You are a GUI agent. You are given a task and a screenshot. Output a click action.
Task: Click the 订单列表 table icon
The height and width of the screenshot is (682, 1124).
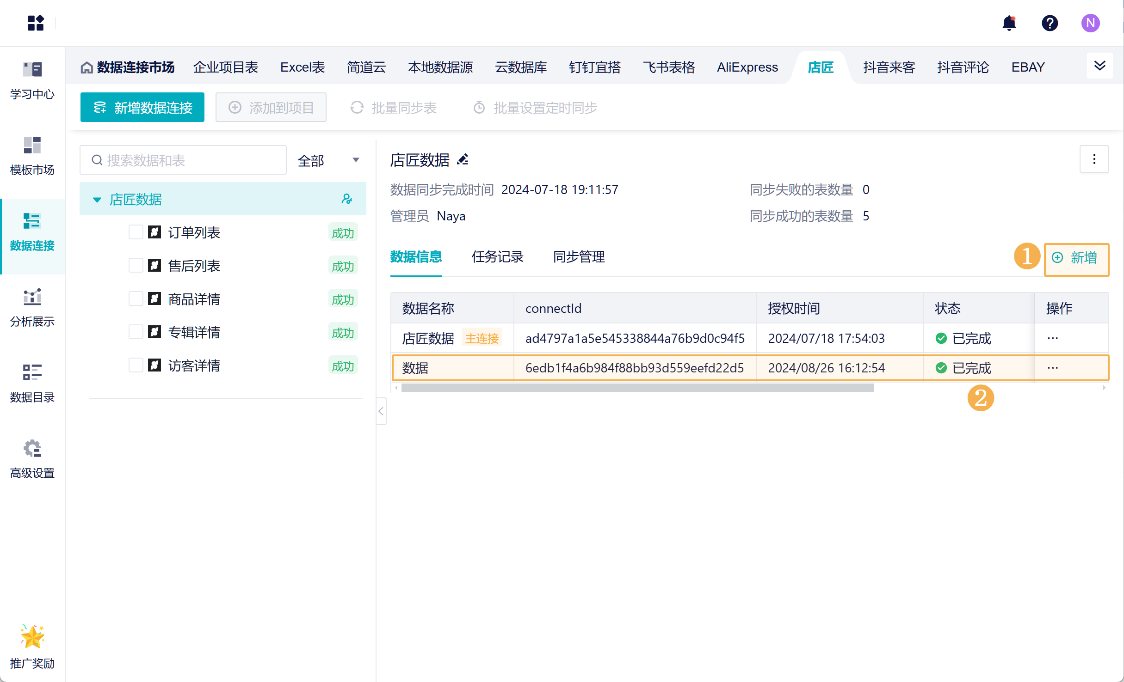pyautogui.click(x=154, y=232)
